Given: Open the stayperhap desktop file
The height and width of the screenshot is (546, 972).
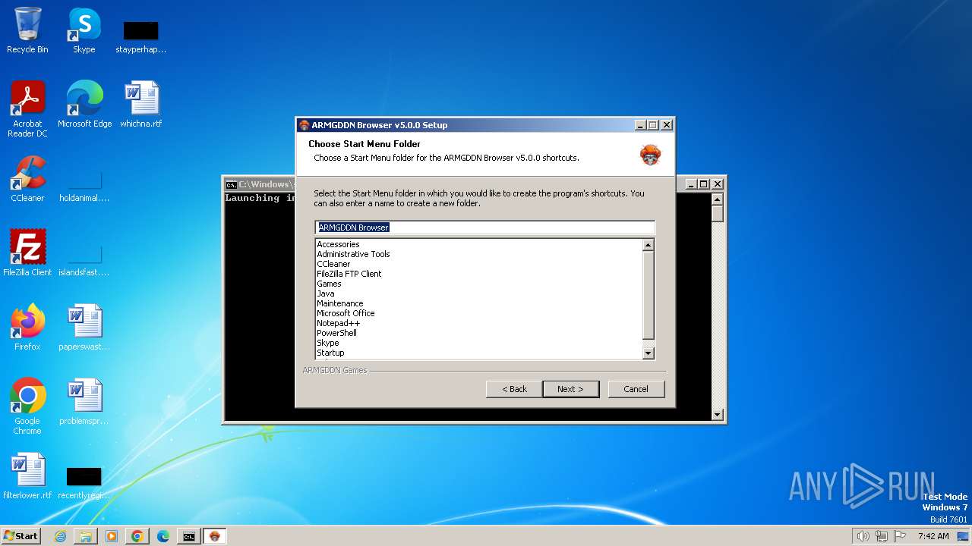Looking at the screenshot, I should pos(140,36).
